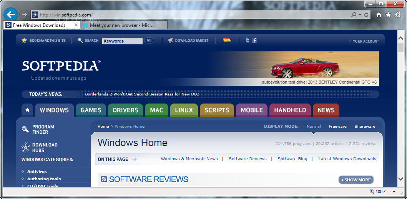The width and height of the screenshot is (407, 199).
Task: Select the MAC navigation tab
Action: pos(156,110)
